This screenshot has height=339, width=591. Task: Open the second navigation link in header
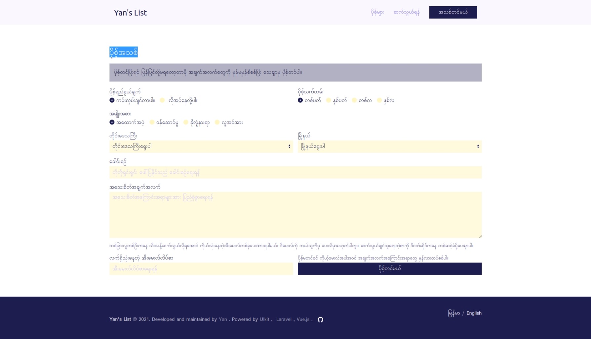(x=407, y=13)
